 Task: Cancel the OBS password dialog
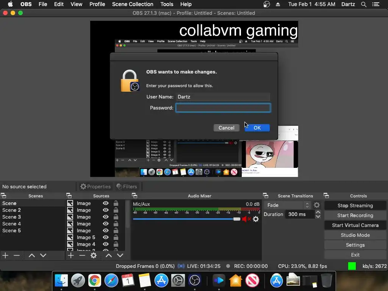(227, 128)
